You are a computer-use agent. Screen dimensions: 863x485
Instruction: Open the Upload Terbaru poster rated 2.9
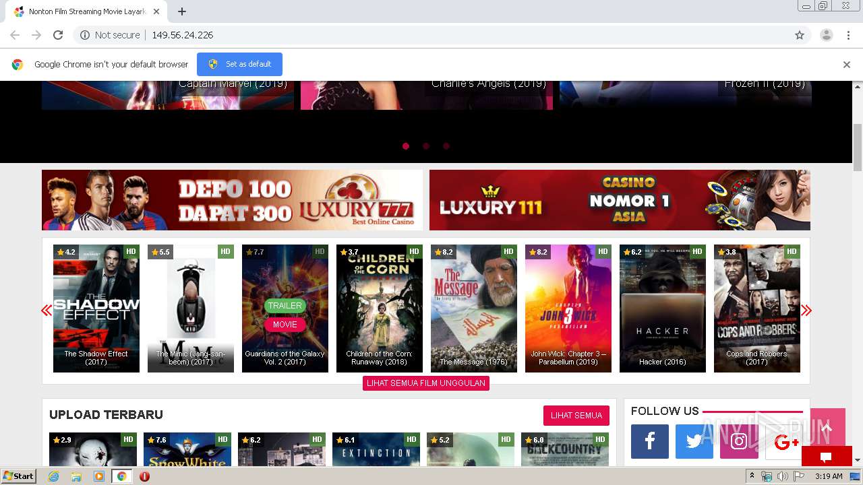click(93, 449)
